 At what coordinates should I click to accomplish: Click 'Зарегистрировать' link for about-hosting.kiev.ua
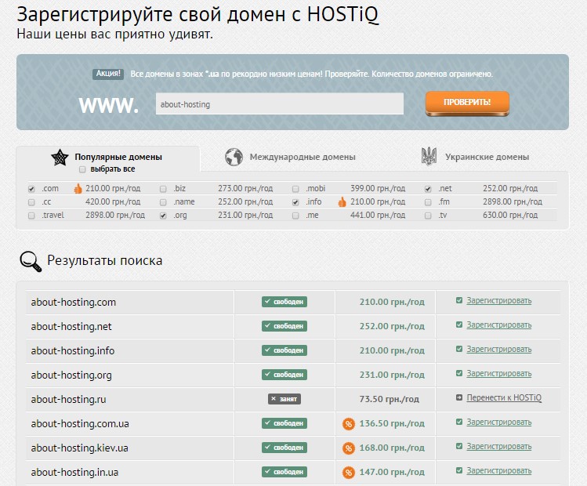(x=498, y=447)
